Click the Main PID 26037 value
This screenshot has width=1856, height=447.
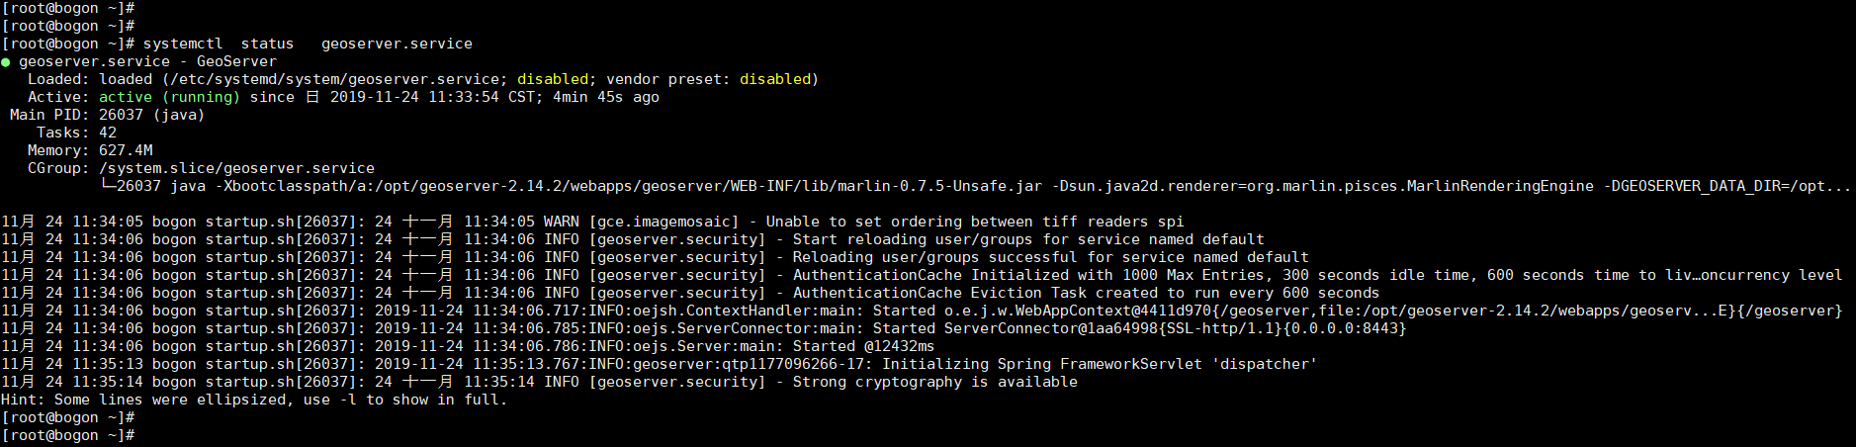click(151, 115)
